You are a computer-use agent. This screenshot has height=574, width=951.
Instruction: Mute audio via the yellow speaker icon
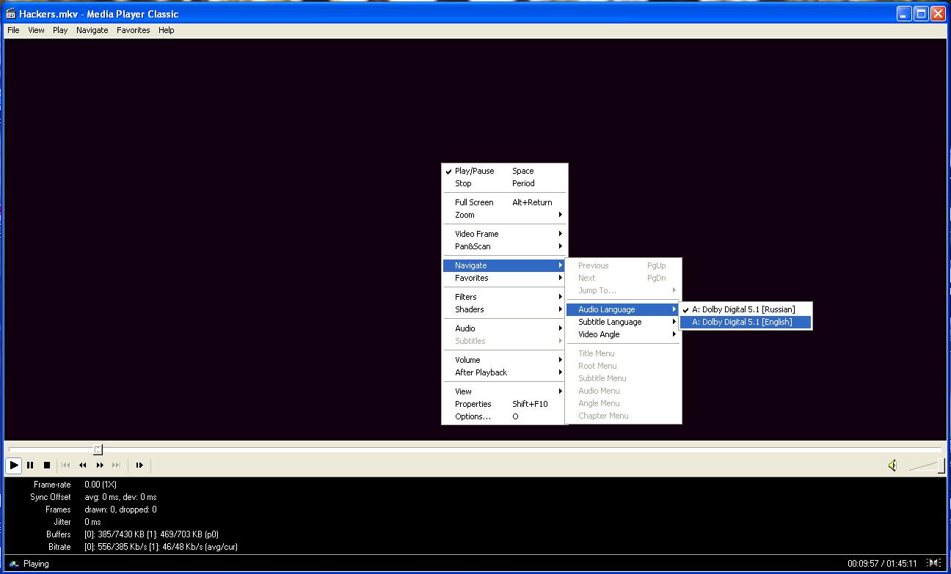[892, 466]
